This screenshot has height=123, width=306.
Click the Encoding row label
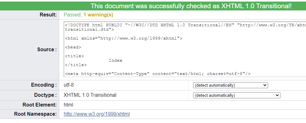pos(44,85)
